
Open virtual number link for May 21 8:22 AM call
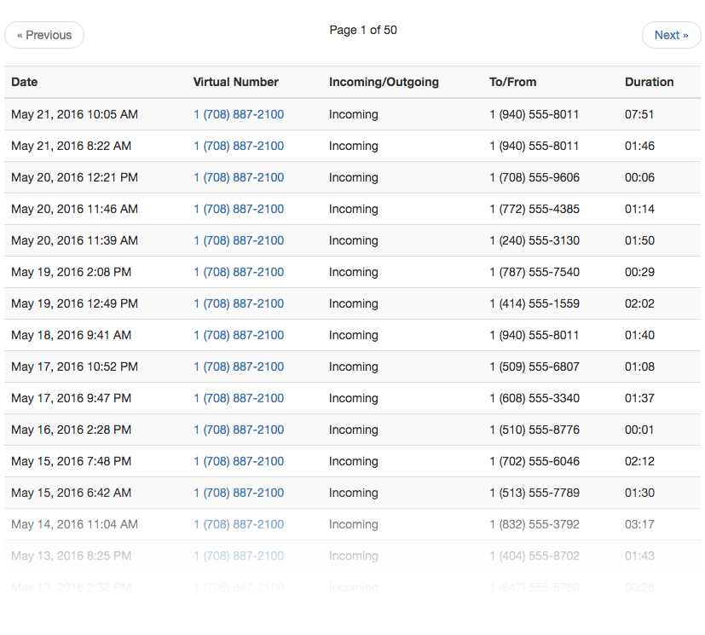point(239,146)
